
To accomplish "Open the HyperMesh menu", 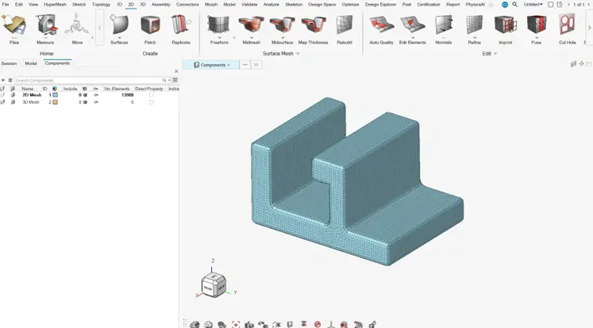I will coord(55,4).
